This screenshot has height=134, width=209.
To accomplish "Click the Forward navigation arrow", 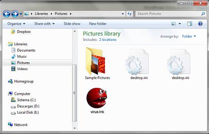I will pos(15,14).
